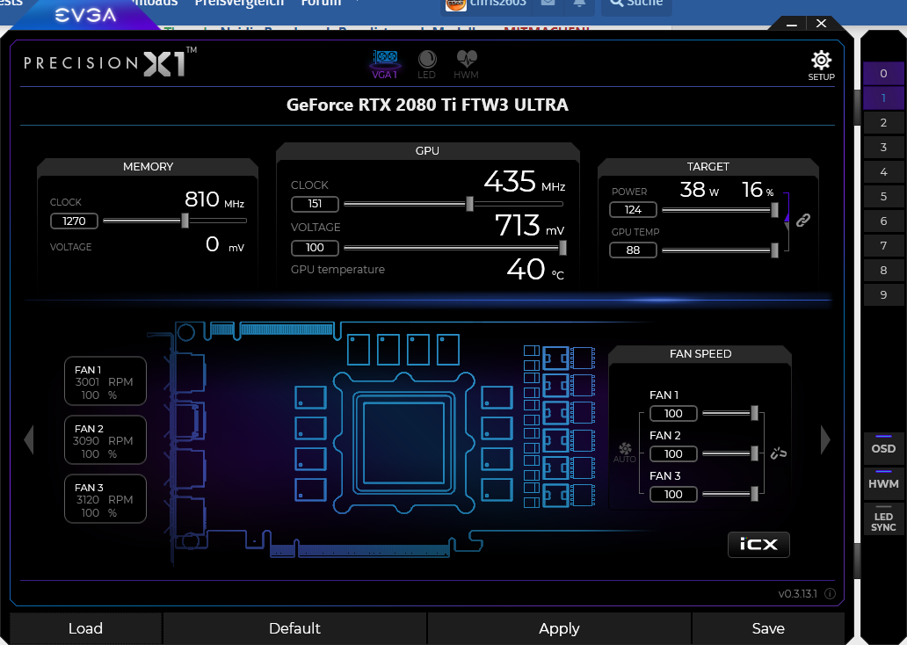Click the memory clock slider handle
This screenshot has height=645, width=907.
pyautogui.click(x=185, y=221)
